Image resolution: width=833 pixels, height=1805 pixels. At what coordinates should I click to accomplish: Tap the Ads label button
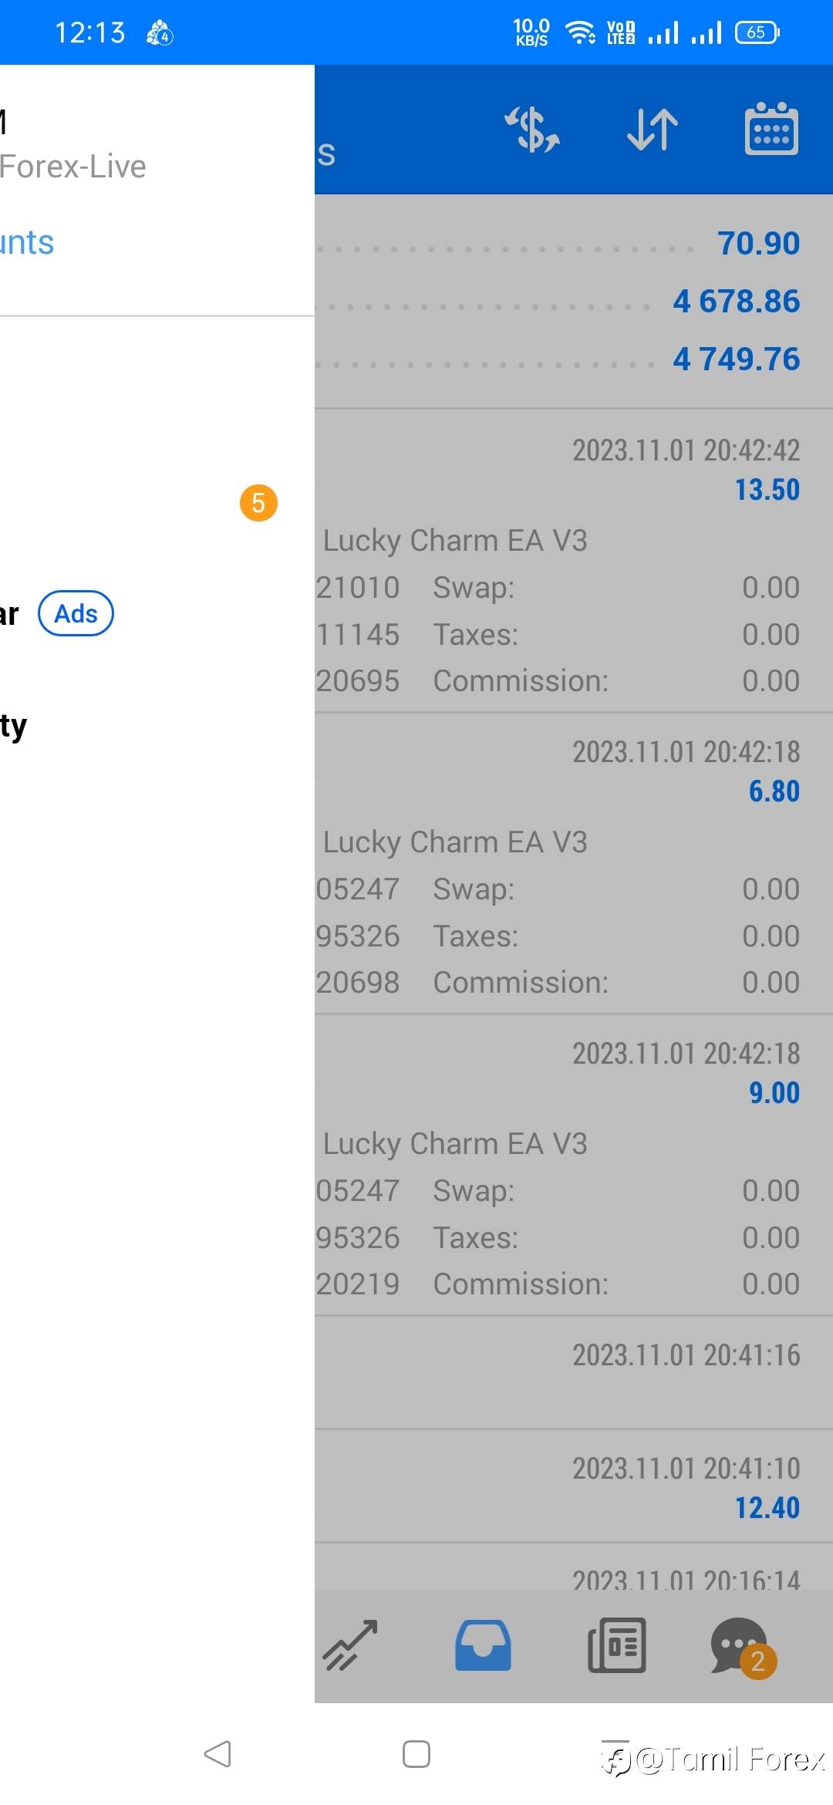click(x=76, y=614)
